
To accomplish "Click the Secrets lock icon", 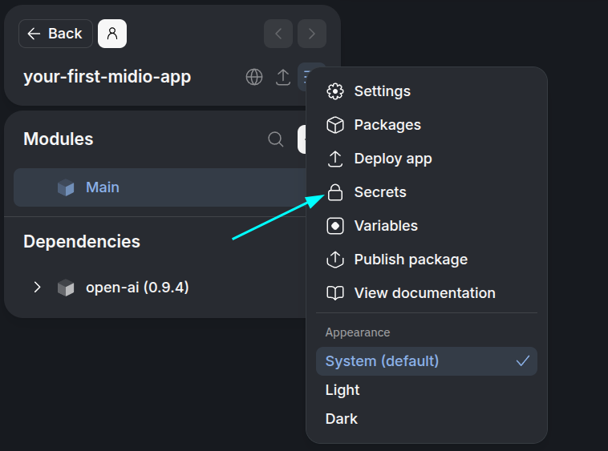I will pos(335,192).
